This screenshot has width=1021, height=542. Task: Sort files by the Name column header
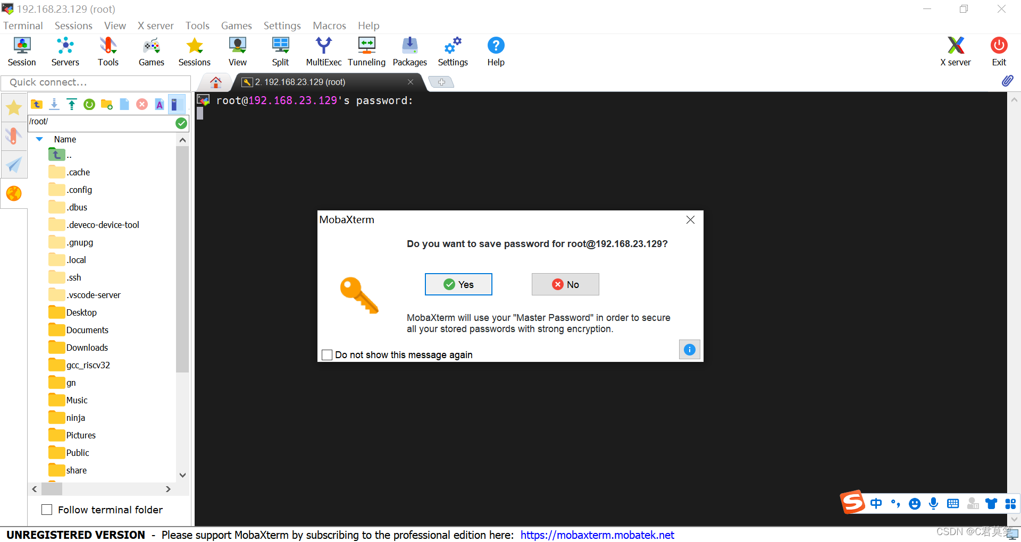pyautogui.click(x=65, y=139)
